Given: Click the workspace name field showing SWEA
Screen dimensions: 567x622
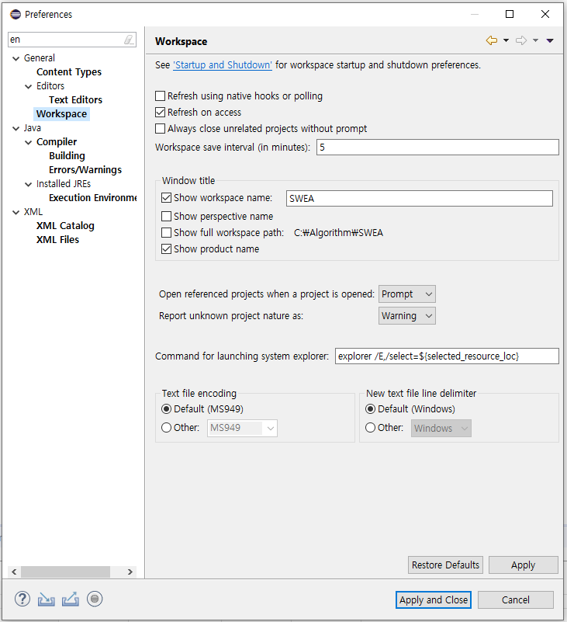Looking at the screenshot, I should pos(419,198).
